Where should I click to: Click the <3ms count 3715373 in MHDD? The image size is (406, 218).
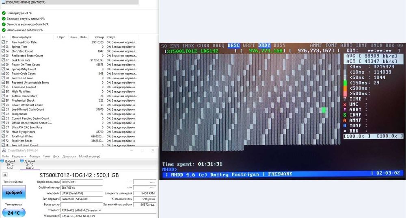[384, 67]
